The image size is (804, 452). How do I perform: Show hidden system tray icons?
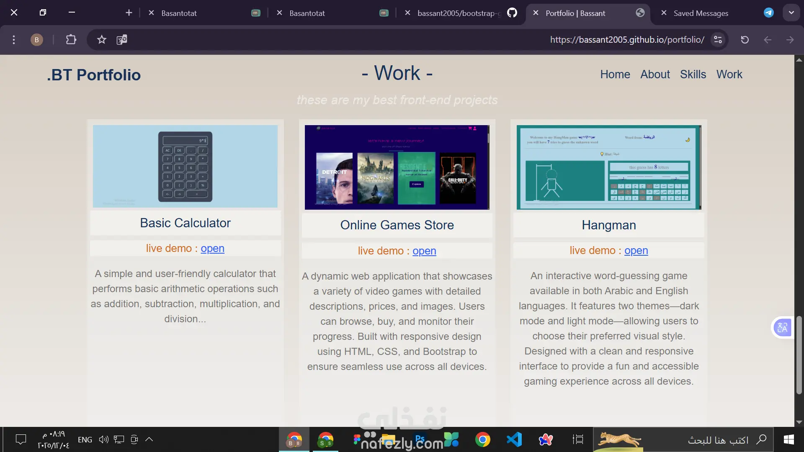(x=149, y=439)
